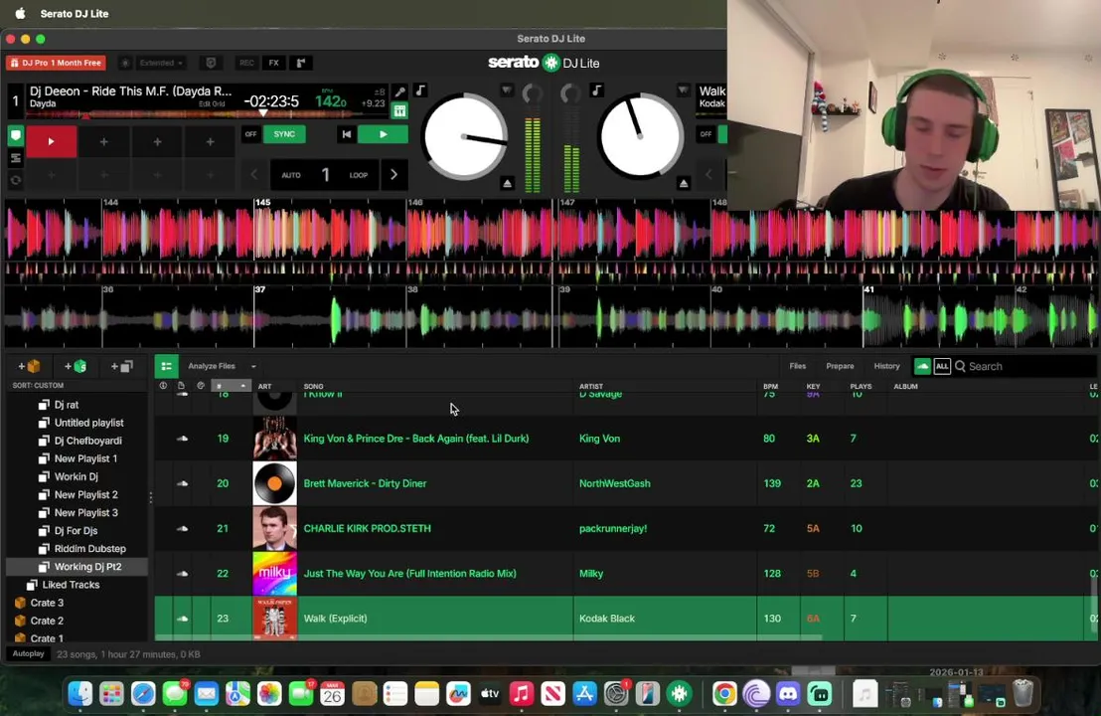The height and width of the screenshot is (716, 1101).
Task: Add a smart crate with the green S icon
Action: pos(76,366)
